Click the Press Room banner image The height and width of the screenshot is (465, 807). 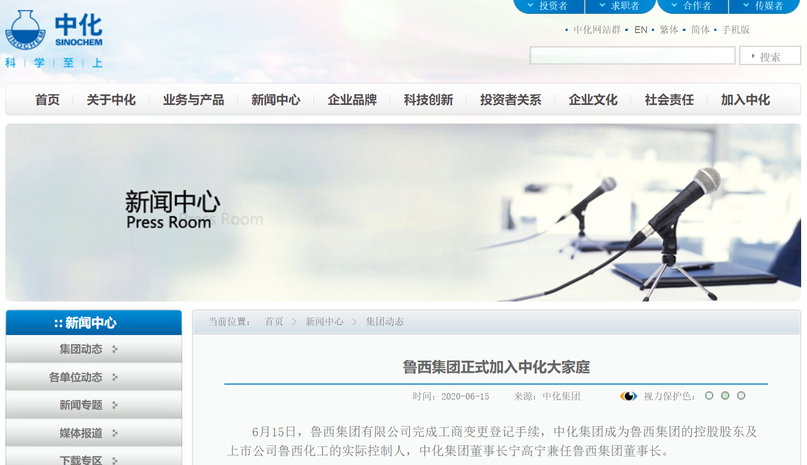click(x=403, y=213)
